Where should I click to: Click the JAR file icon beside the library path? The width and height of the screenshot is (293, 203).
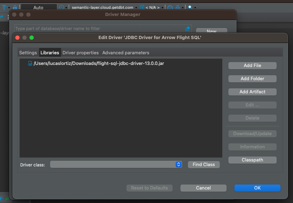point(30,63)
